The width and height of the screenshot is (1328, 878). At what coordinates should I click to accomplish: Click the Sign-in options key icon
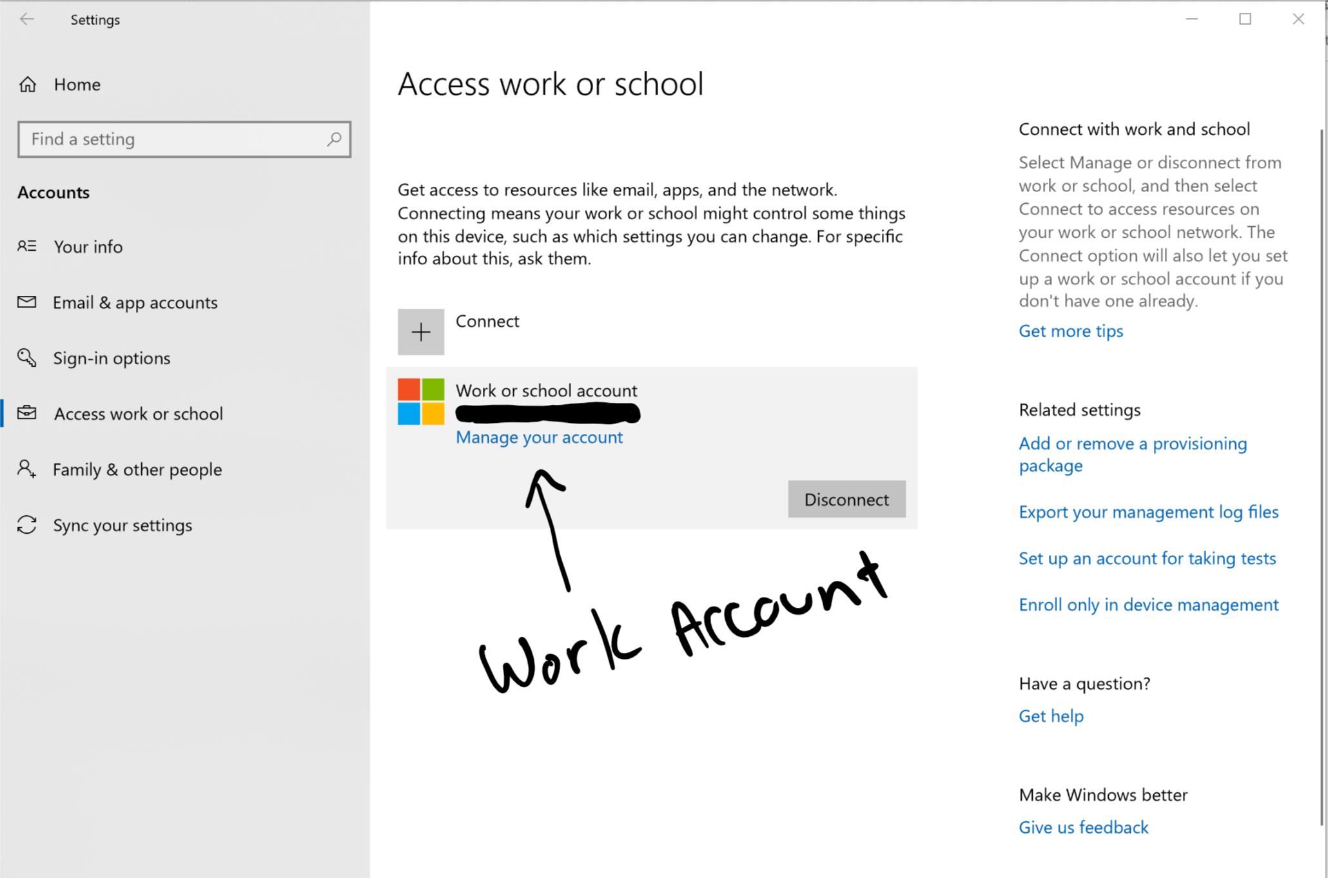[27, 358]
